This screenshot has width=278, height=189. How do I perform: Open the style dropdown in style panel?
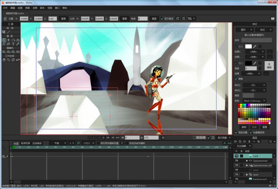coord(264,30)
